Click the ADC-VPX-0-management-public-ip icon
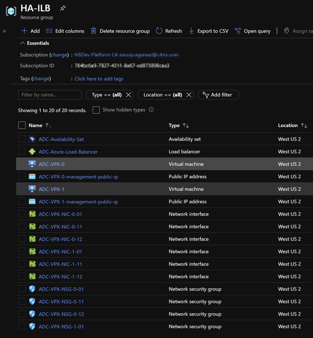The width and height of the screenshot is (313, 338). click(32, 177)
